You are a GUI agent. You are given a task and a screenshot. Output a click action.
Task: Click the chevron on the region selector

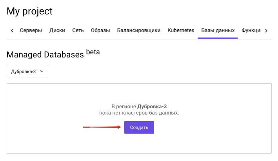(x=42, y=71)
